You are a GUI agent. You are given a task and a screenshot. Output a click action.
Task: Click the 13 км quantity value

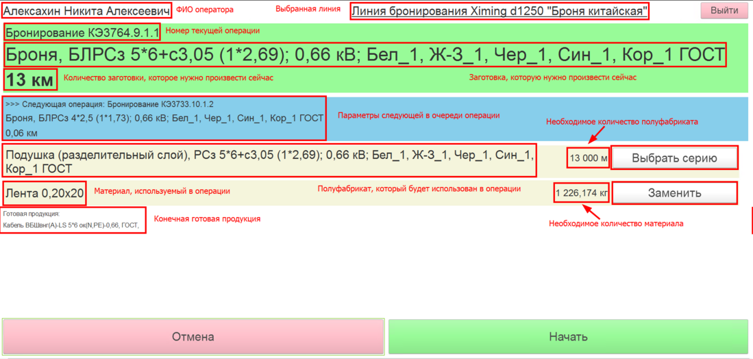tap(30, 79)
